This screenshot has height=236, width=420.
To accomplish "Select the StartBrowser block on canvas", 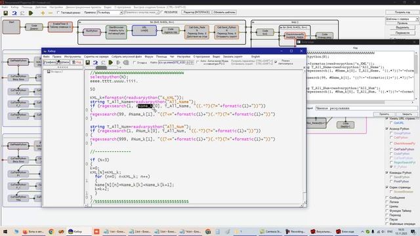I will coord(116,32).
